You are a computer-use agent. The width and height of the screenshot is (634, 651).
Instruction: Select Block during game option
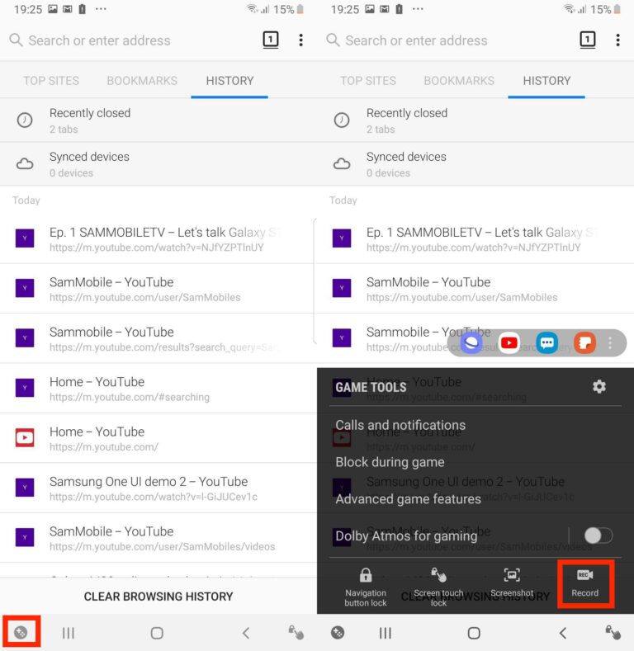[x=390, y=462]
